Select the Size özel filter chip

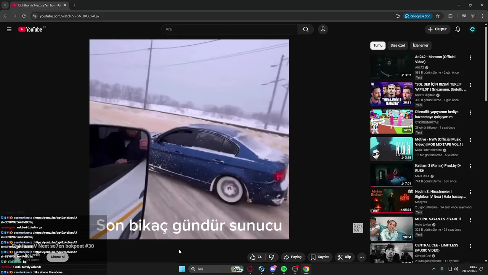click(398, 45)
